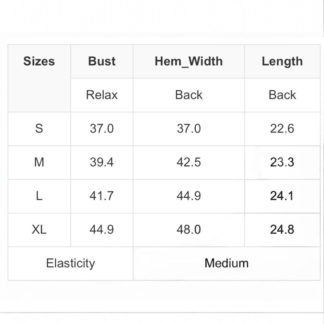Click length value 23.3 for size M

(x=282, y=162)
